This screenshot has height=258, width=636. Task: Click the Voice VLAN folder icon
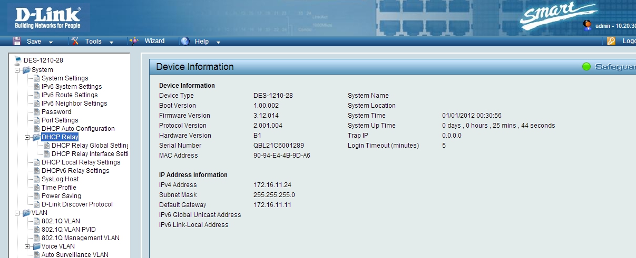coord(36,246)
